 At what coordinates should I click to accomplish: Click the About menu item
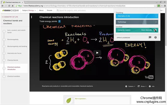click(x=41, y=10)
